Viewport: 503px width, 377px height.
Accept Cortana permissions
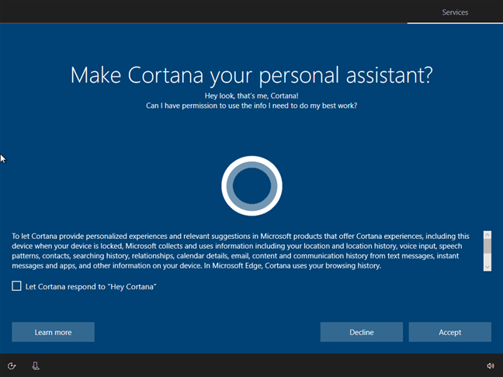coord(449,332)
